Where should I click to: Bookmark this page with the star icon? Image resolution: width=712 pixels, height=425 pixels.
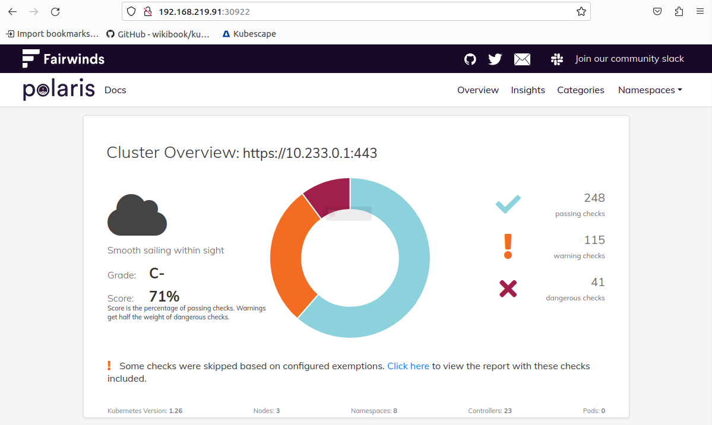581,12
